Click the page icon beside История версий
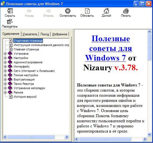The image size is (153, 143). [11, 97]
